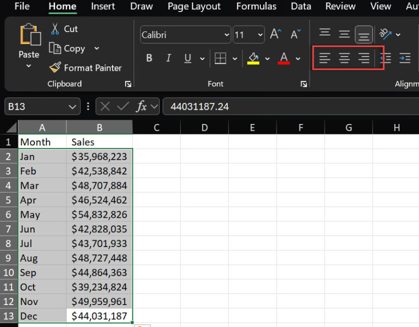Underline the selected cells

[186, 58]
